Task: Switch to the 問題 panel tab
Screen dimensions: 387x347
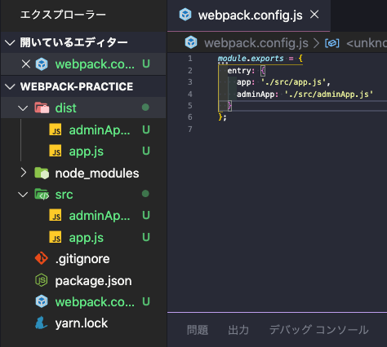Action: (198, 330)
